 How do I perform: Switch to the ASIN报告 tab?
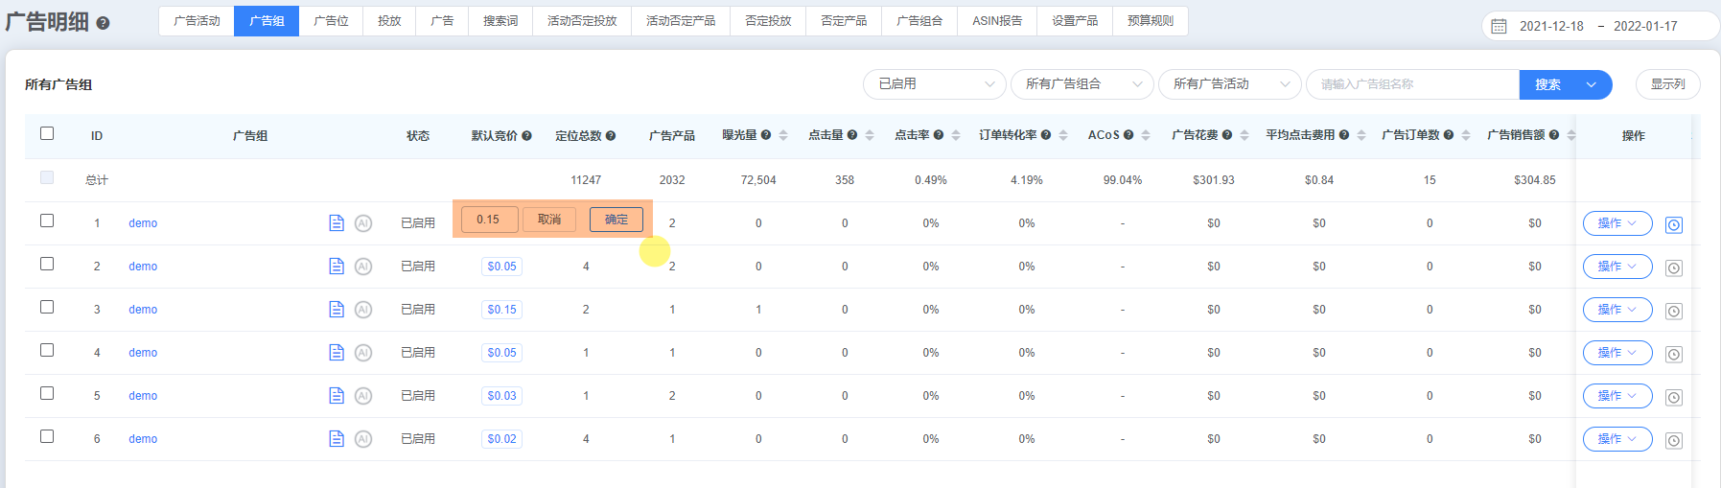(x=997, y=21)
